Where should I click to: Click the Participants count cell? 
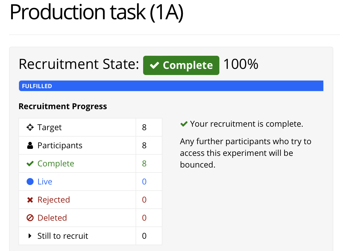pos(149,145)
